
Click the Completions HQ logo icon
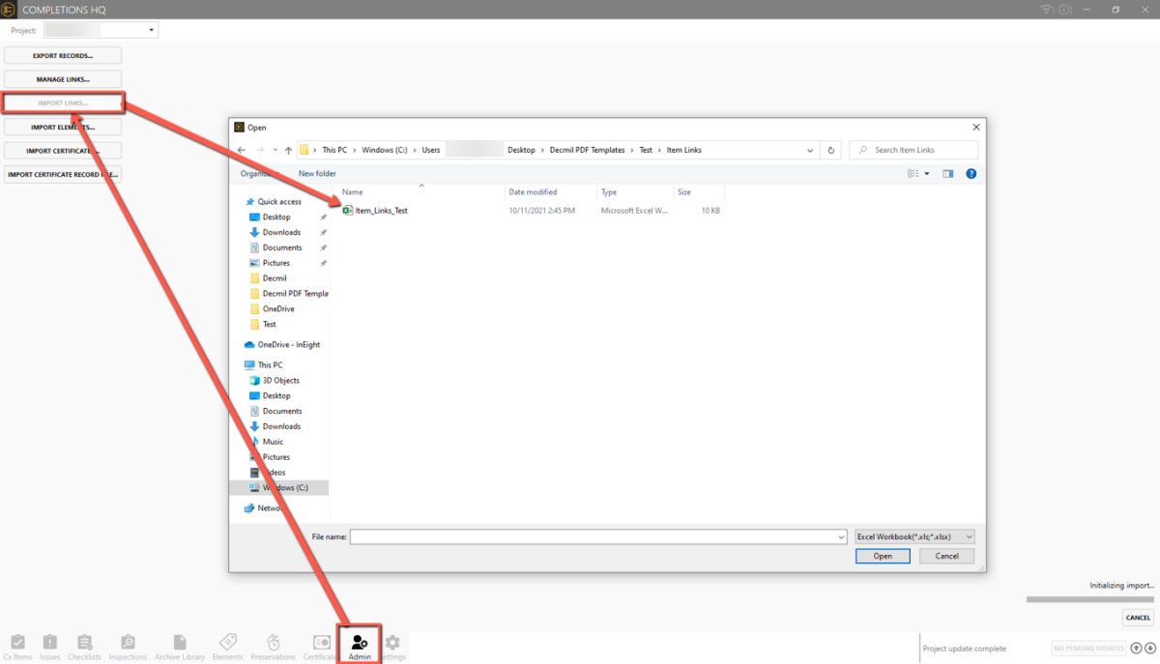9,10
